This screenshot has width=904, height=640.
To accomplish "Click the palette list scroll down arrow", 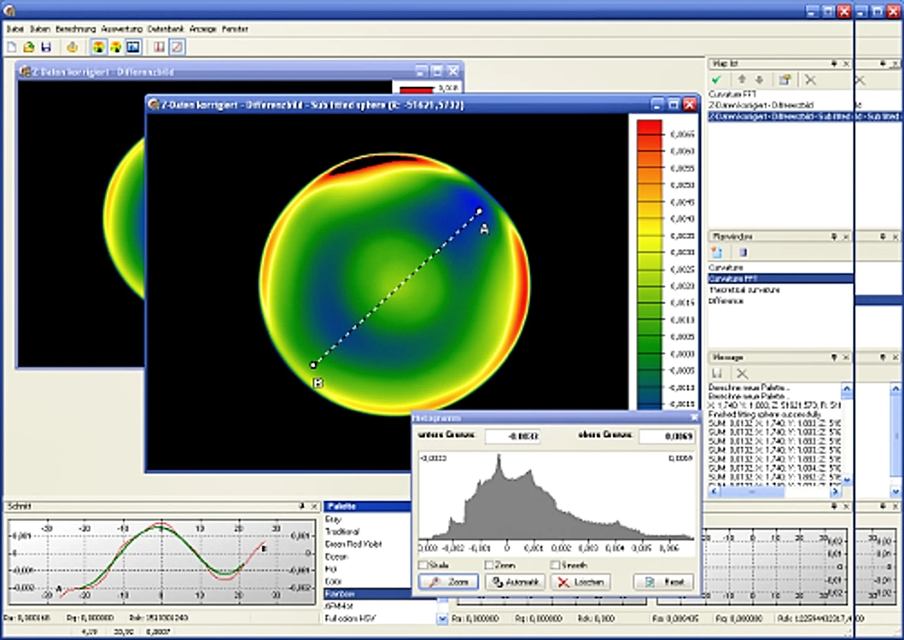I will (442, 619).
